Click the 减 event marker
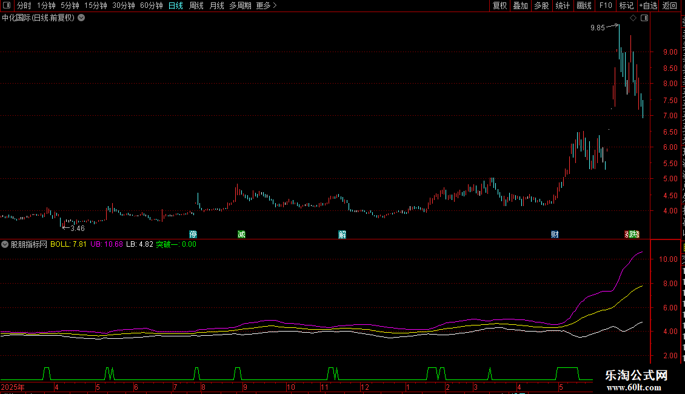The height and width of the screenshot is (394, 685). [x=242, y=235]
